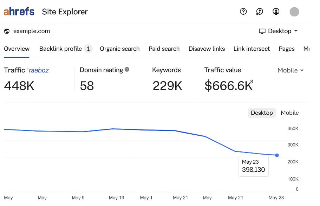Click the ahrefs logo
Viewport: 320px width, 206px height.
tap(19, 12)
